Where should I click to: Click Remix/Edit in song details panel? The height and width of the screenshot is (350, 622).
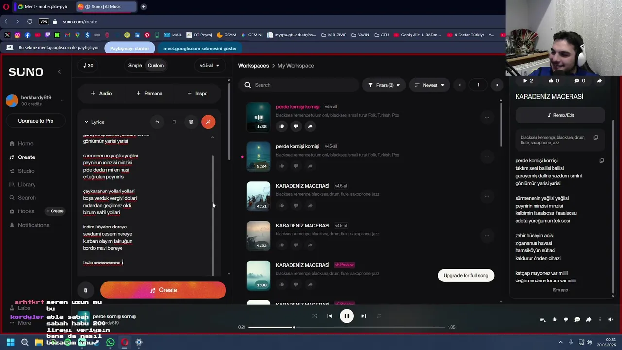(x=560, y=115)
